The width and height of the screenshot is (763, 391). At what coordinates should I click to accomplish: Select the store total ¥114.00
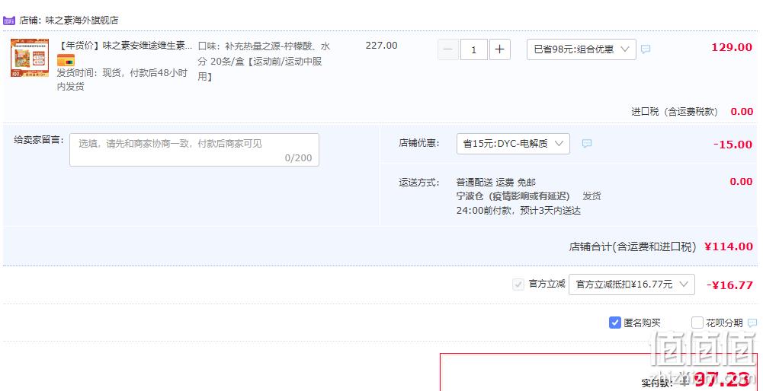(x=729, y=246)
